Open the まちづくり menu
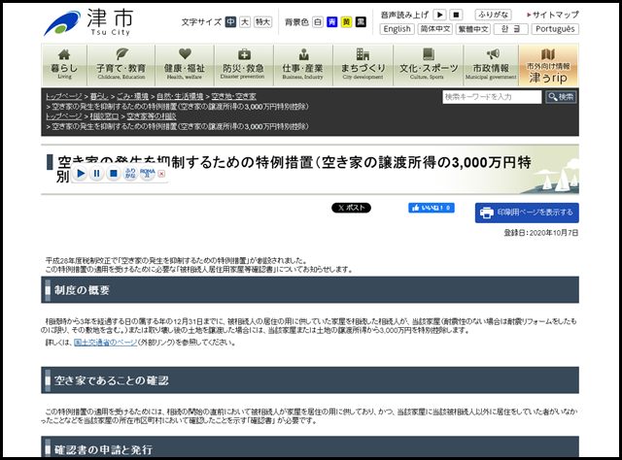The image size is (622, 460). [x=363, y=65]
